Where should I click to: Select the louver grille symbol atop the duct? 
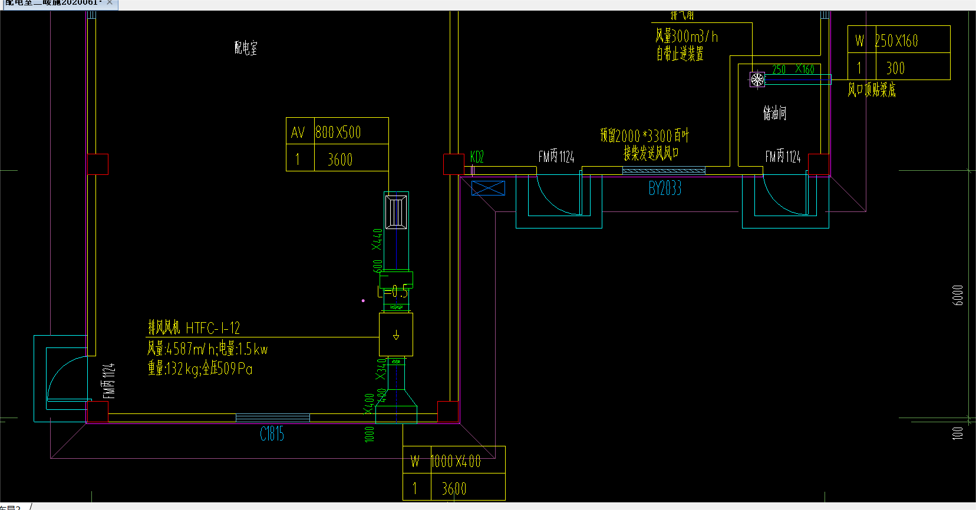(x=396, y=211)
